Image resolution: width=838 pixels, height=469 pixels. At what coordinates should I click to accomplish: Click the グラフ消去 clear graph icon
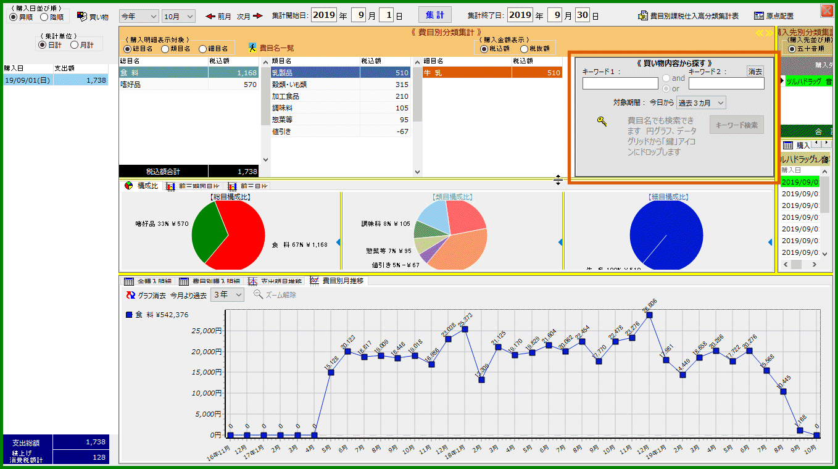pos(130,295)
